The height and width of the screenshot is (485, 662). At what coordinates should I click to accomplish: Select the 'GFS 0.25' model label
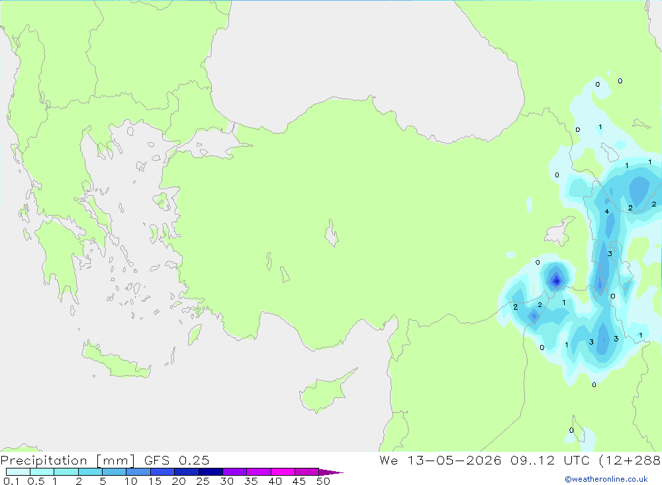pos(177,460)
